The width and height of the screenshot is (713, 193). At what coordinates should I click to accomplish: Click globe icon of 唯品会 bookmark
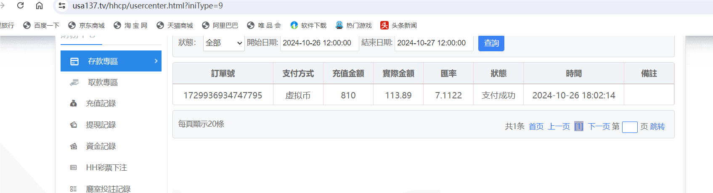251,25
